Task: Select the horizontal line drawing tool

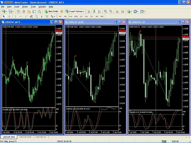Action: click(x=21, y=16)
